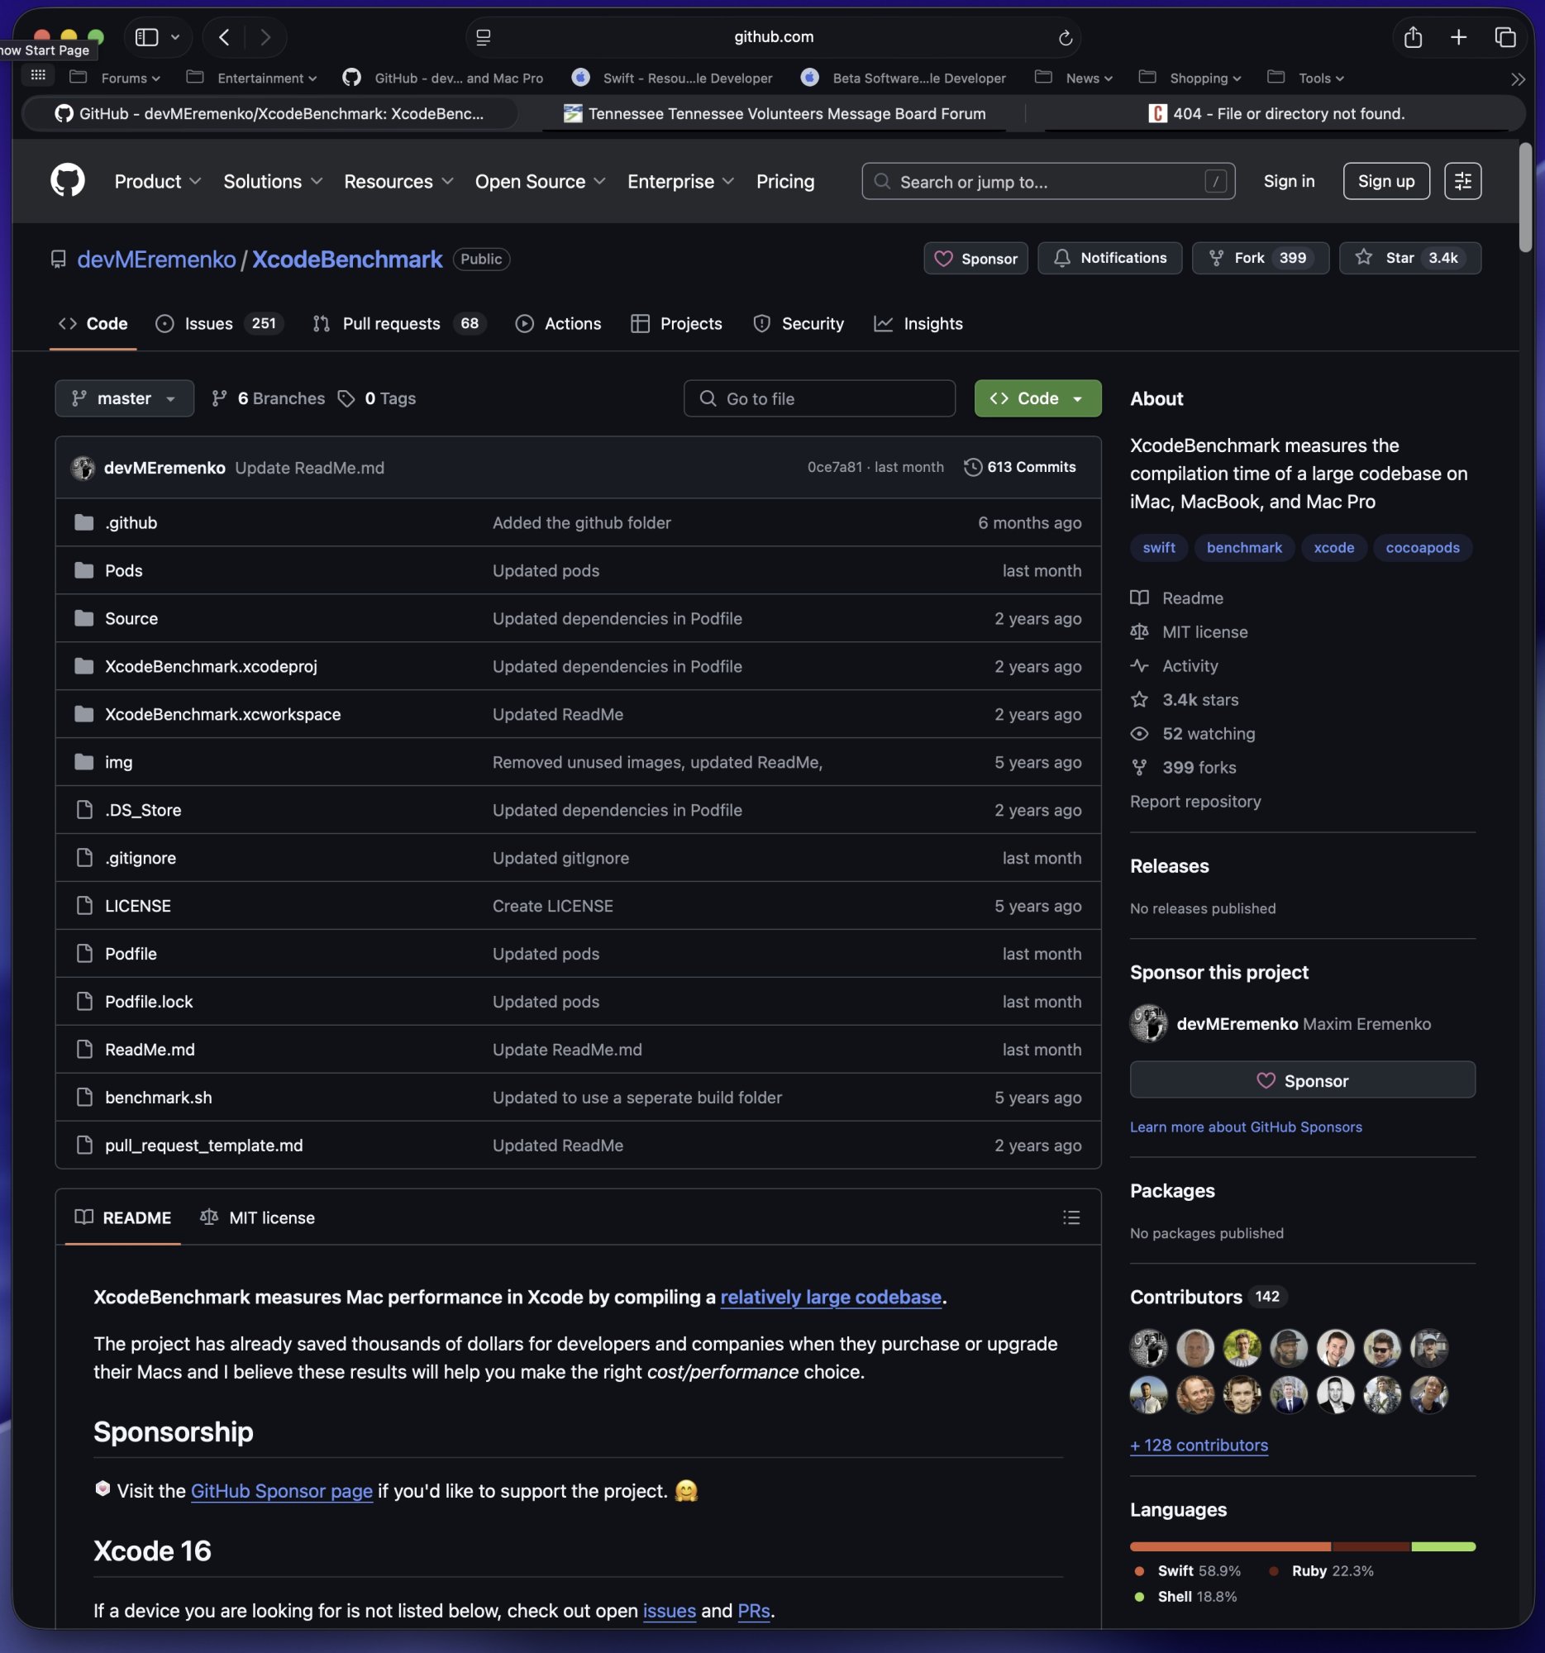Image resolution: width=1545 pixels, height=1653 pixels.
Task: Open 6 Branches link
Action: [267, 398]
